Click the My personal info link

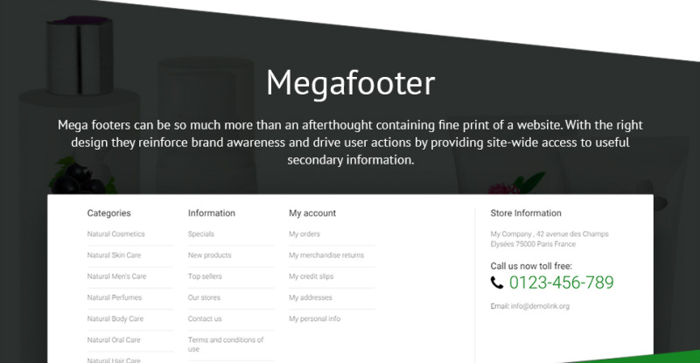315,318
